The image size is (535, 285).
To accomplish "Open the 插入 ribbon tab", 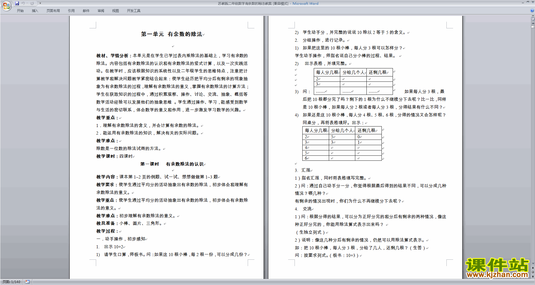I will coord(35,11).
